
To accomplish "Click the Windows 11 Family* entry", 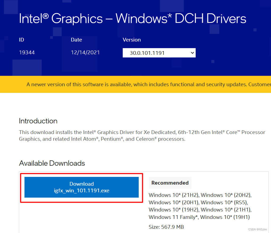I will (173, 217).
